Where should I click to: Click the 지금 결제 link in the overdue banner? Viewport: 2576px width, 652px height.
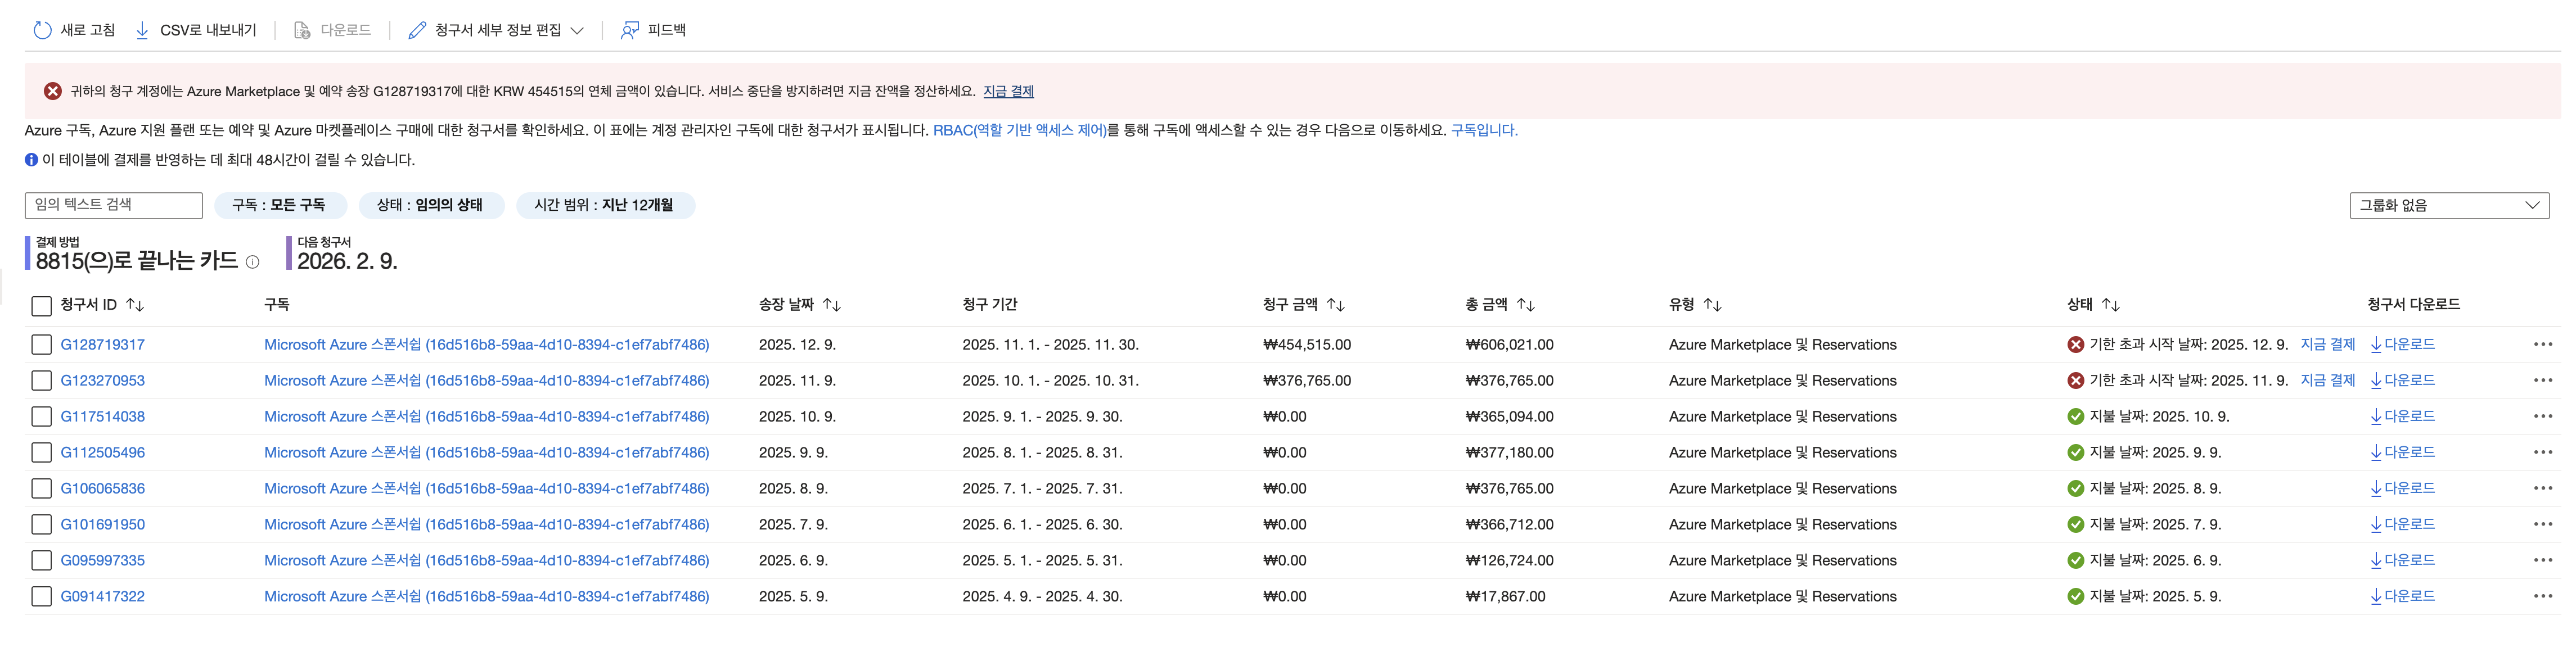coord(1008,91)
